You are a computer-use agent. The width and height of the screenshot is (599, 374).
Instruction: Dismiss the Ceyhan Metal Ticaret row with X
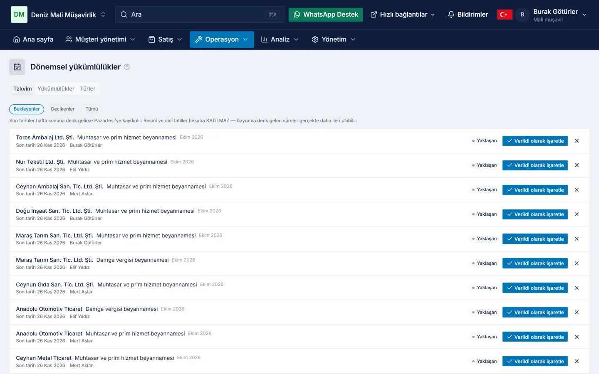577,362
